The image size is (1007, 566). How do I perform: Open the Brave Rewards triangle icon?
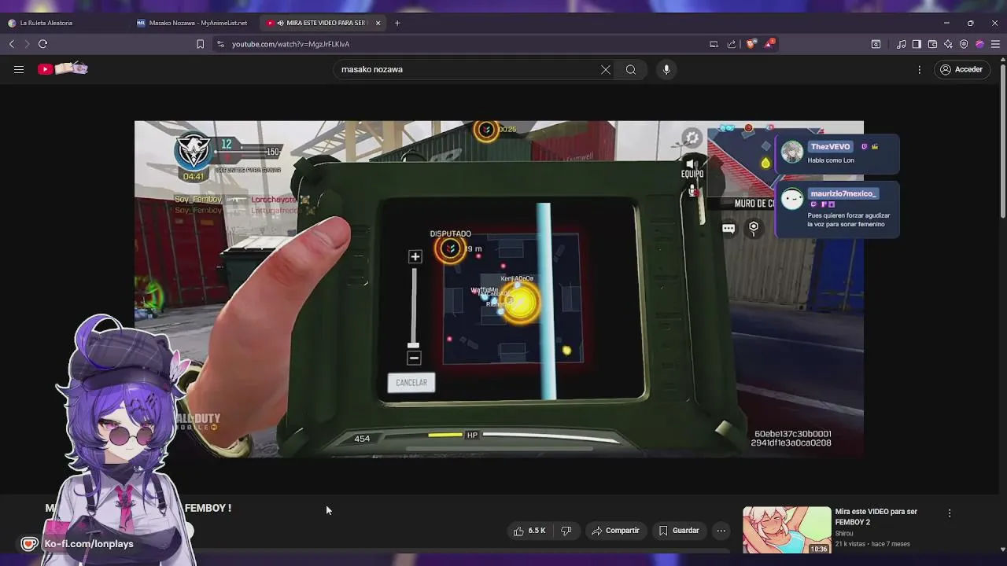click(769, 44)
